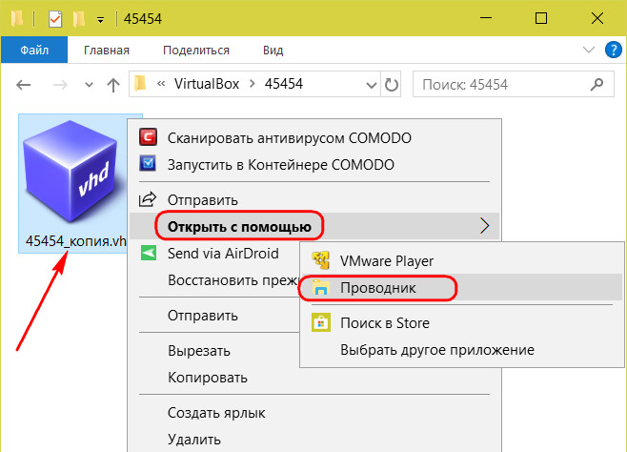Click the title bar folder icon
This screenshot has width=627, height=452.
(17, 19)
